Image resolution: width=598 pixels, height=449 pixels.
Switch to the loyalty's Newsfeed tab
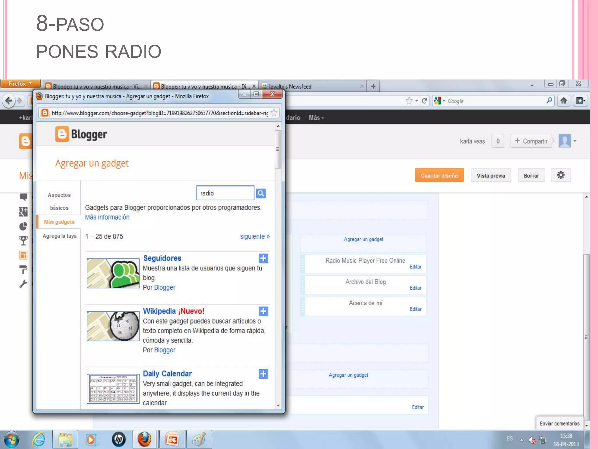click(312, 86)
